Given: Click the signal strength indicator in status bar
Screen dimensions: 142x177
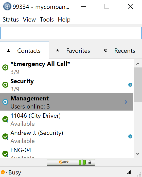Looking at the screenshot, I should point(129,172).
